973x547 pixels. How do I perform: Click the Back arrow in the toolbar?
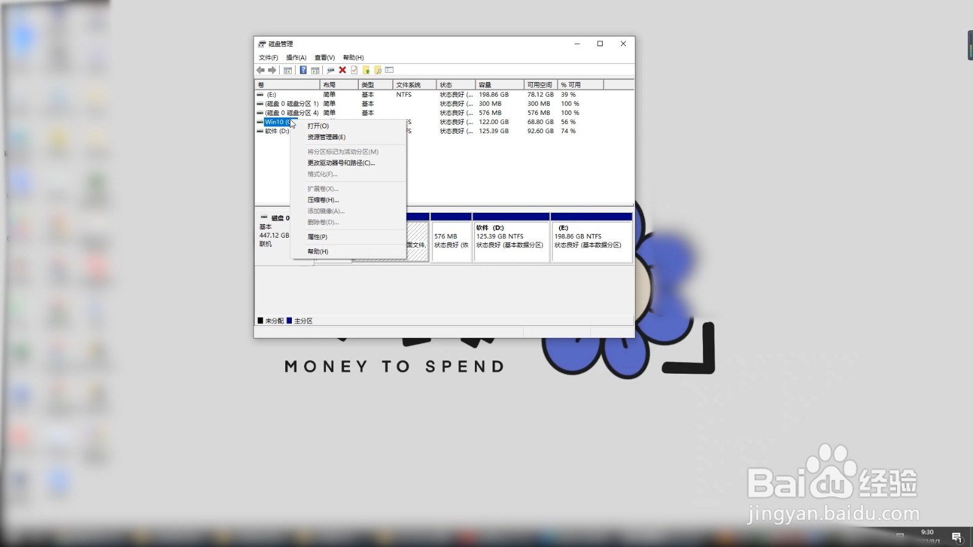point(261,71)
